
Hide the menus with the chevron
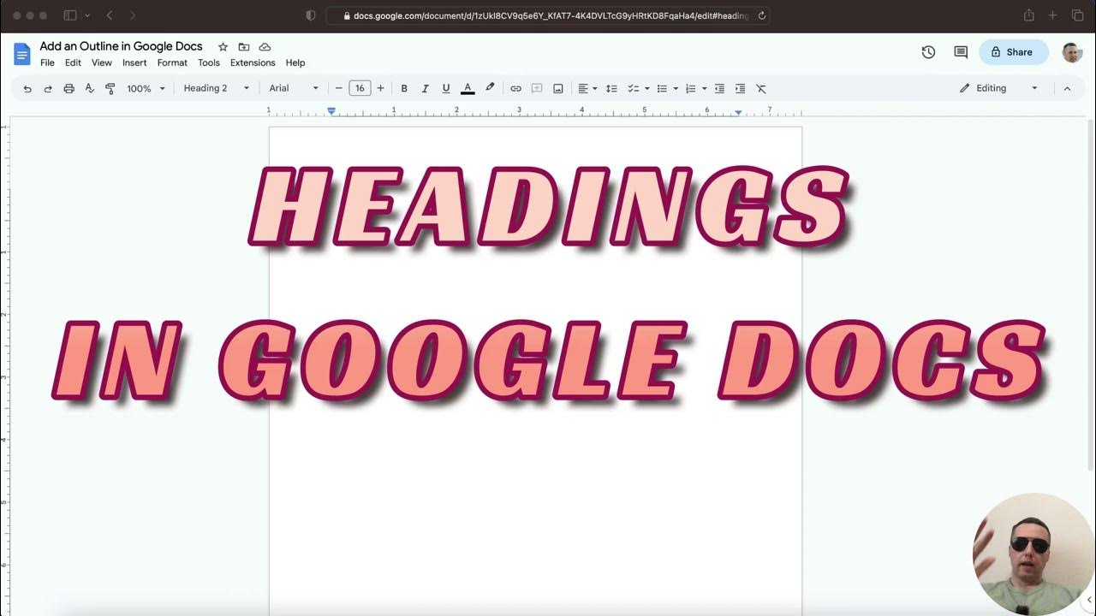(1067, 88)
